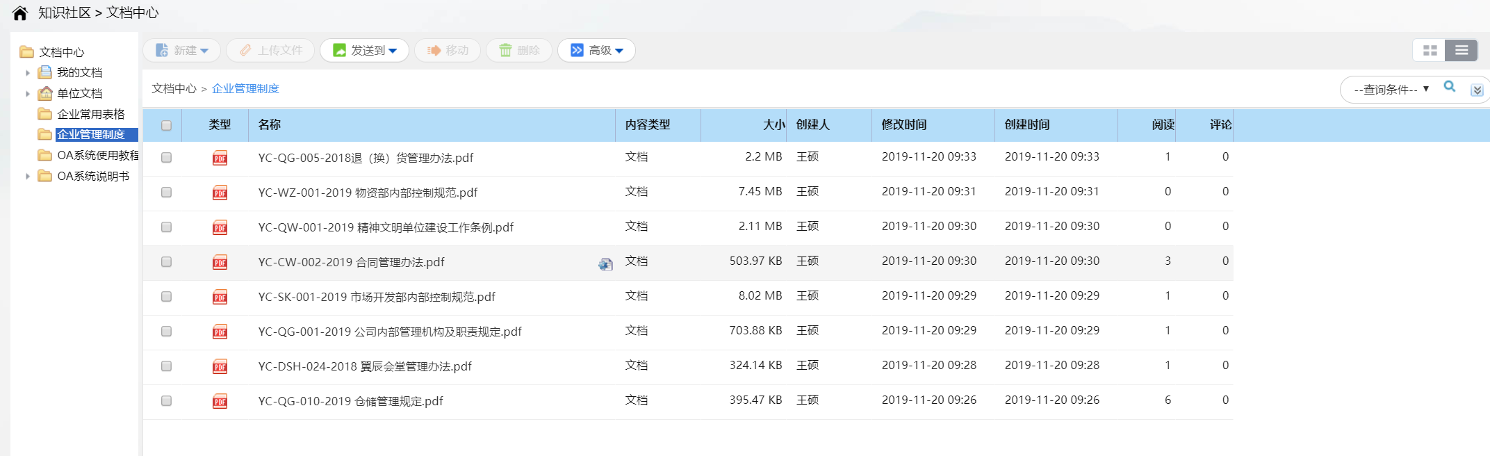Select checkbox for YC-DSH-024-2018 file

(x=166, y=366)
